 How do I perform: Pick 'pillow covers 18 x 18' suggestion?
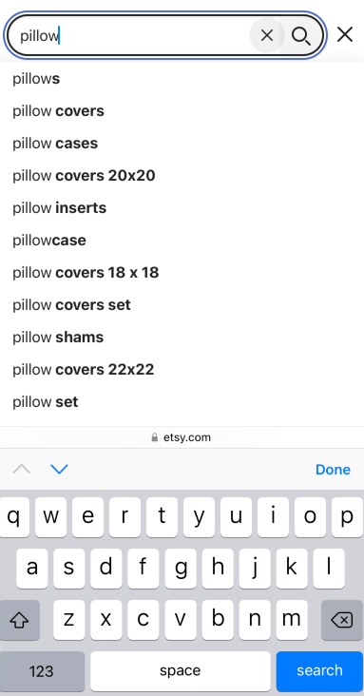click(x=86, y=273)
